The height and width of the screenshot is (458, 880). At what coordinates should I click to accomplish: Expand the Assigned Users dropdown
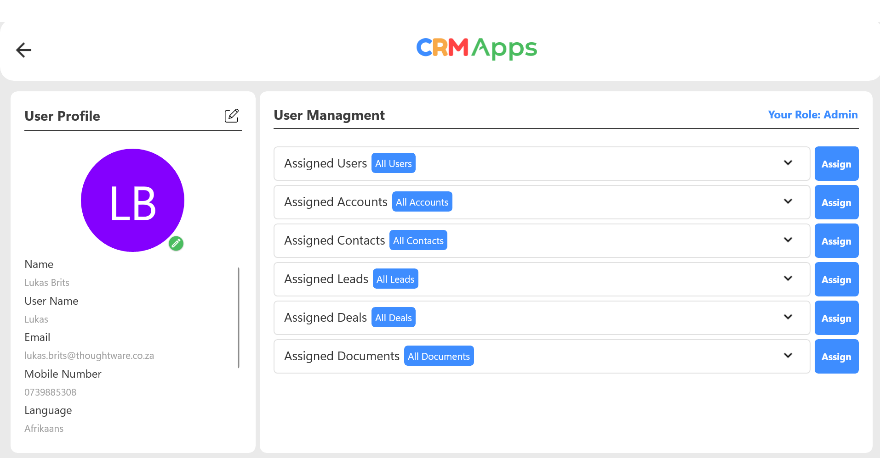788,163
